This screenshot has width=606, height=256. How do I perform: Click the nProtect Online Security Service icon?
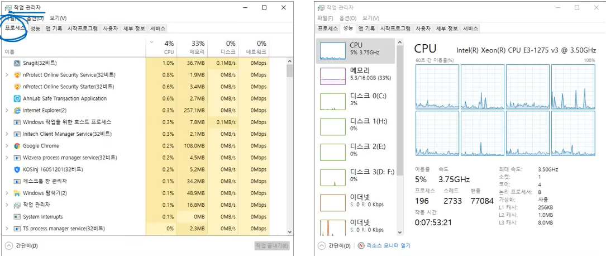coord(17,75)
